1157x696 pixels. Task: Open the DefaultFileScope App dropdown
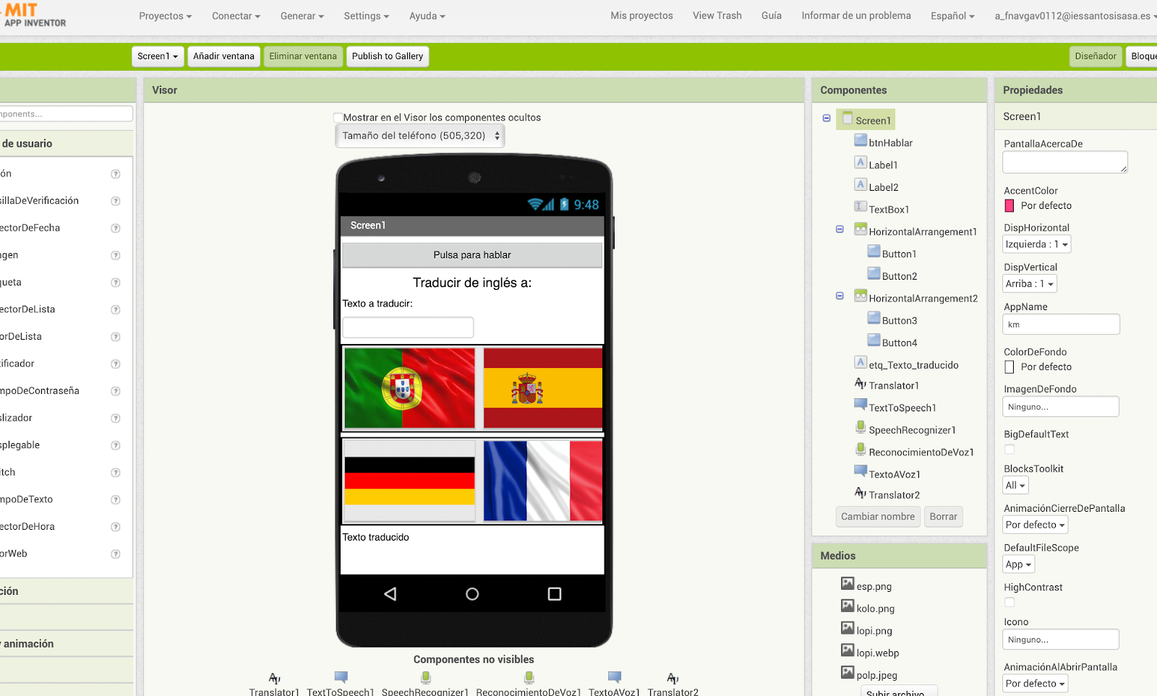[1018, 564]
